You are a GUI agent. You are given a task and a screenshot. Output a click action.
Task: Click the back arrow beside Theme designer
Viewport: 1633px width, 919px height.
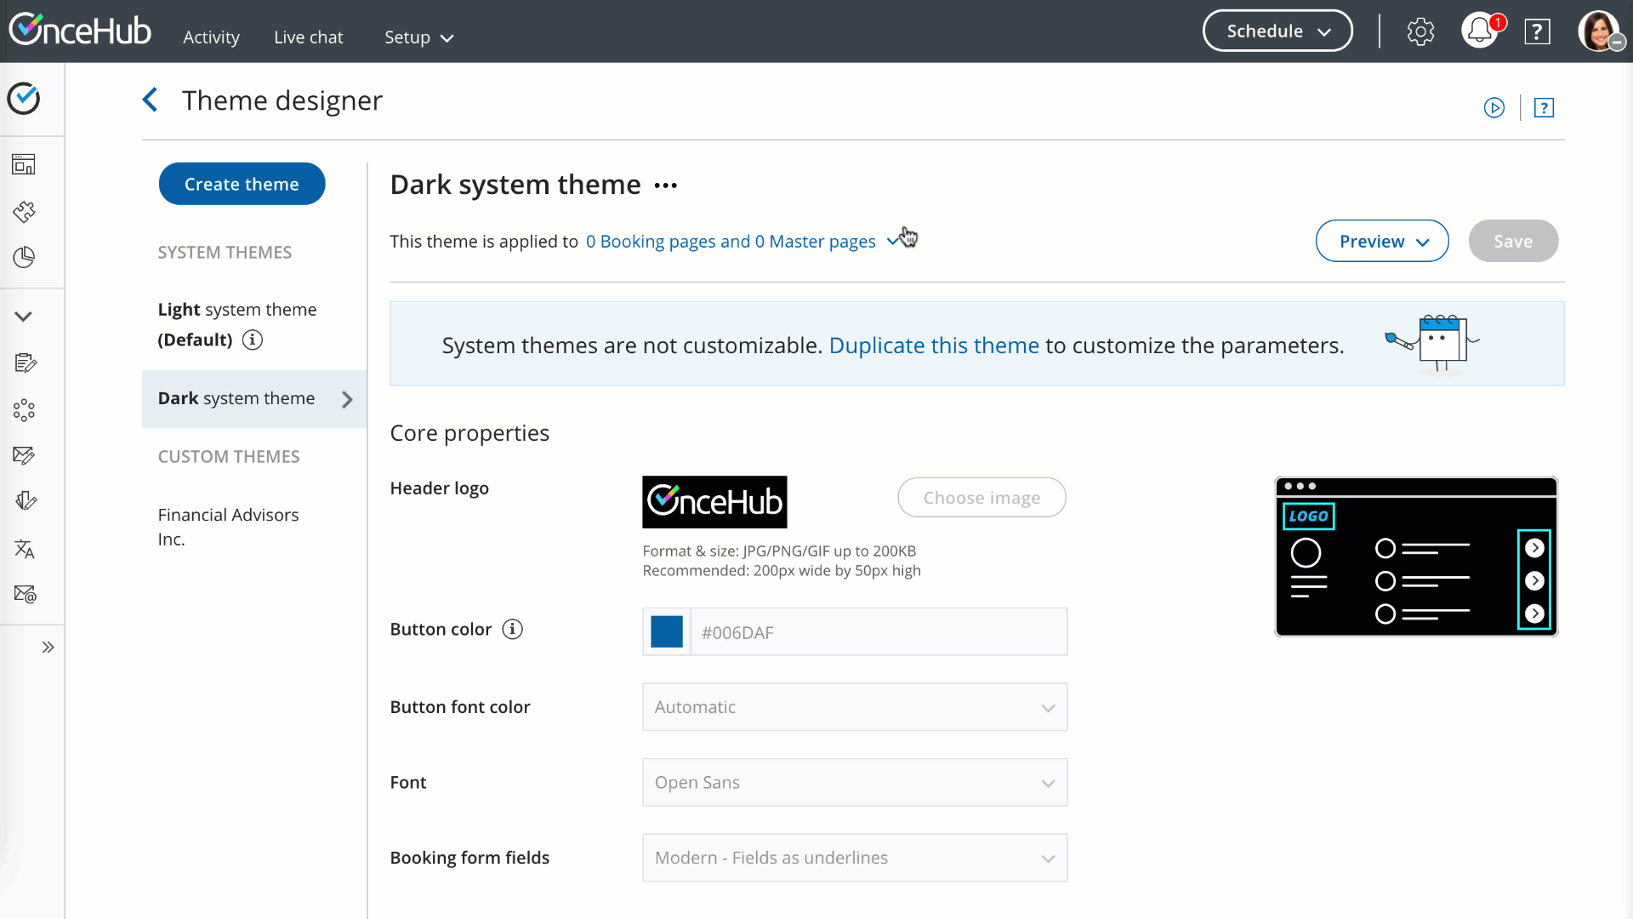(151, 100)
